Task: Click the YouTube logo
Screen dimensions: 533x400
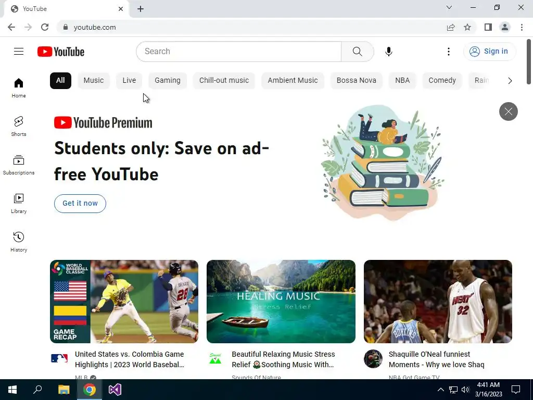Action: coord(61,52)
